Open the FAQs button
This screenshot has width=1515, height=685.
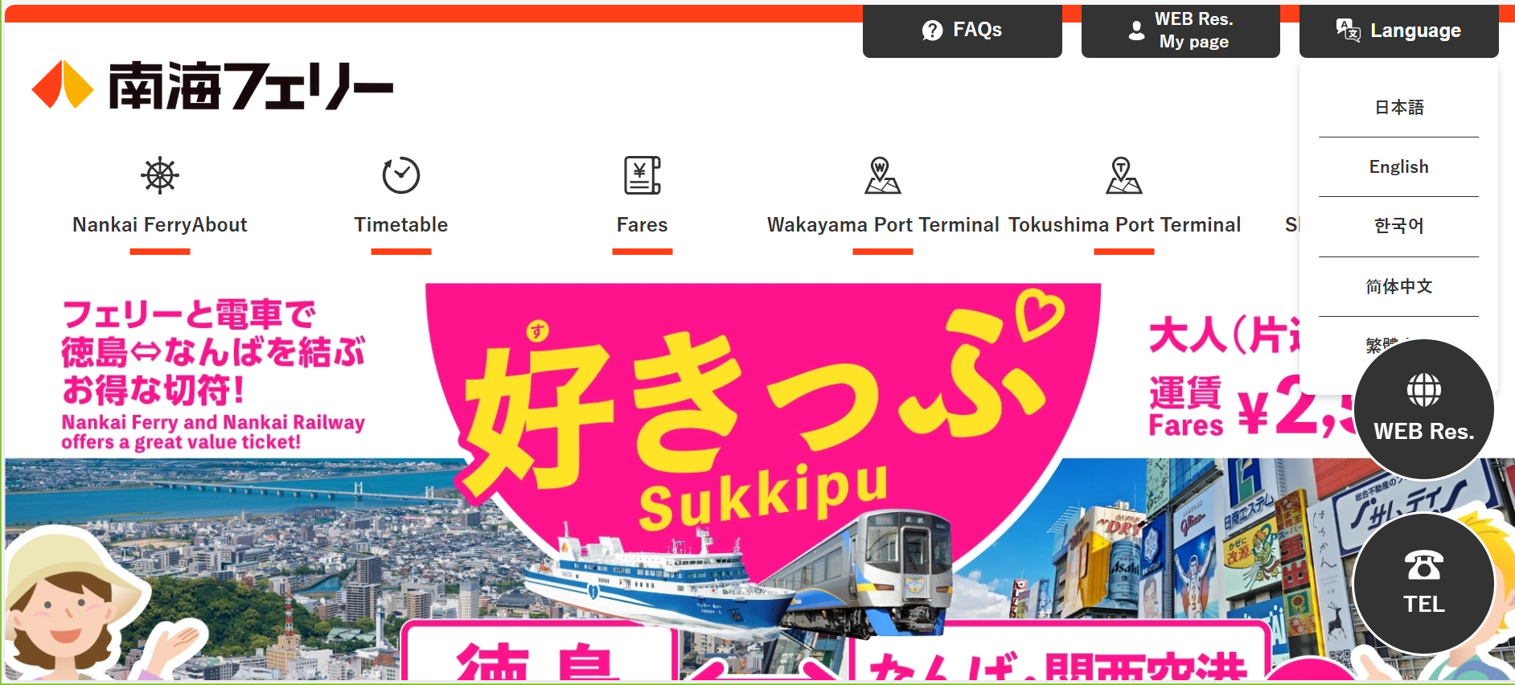[x=963, y=31]
